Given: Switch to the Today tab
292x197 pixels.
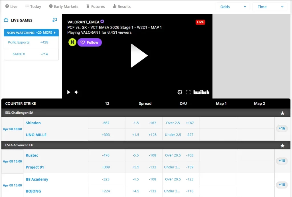Looking at the screenshot, I should pyautogui.click(x=33, y=7).
